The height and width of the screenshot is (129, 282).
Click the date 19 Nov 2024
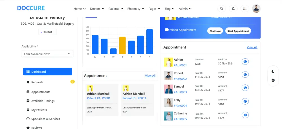202,104
